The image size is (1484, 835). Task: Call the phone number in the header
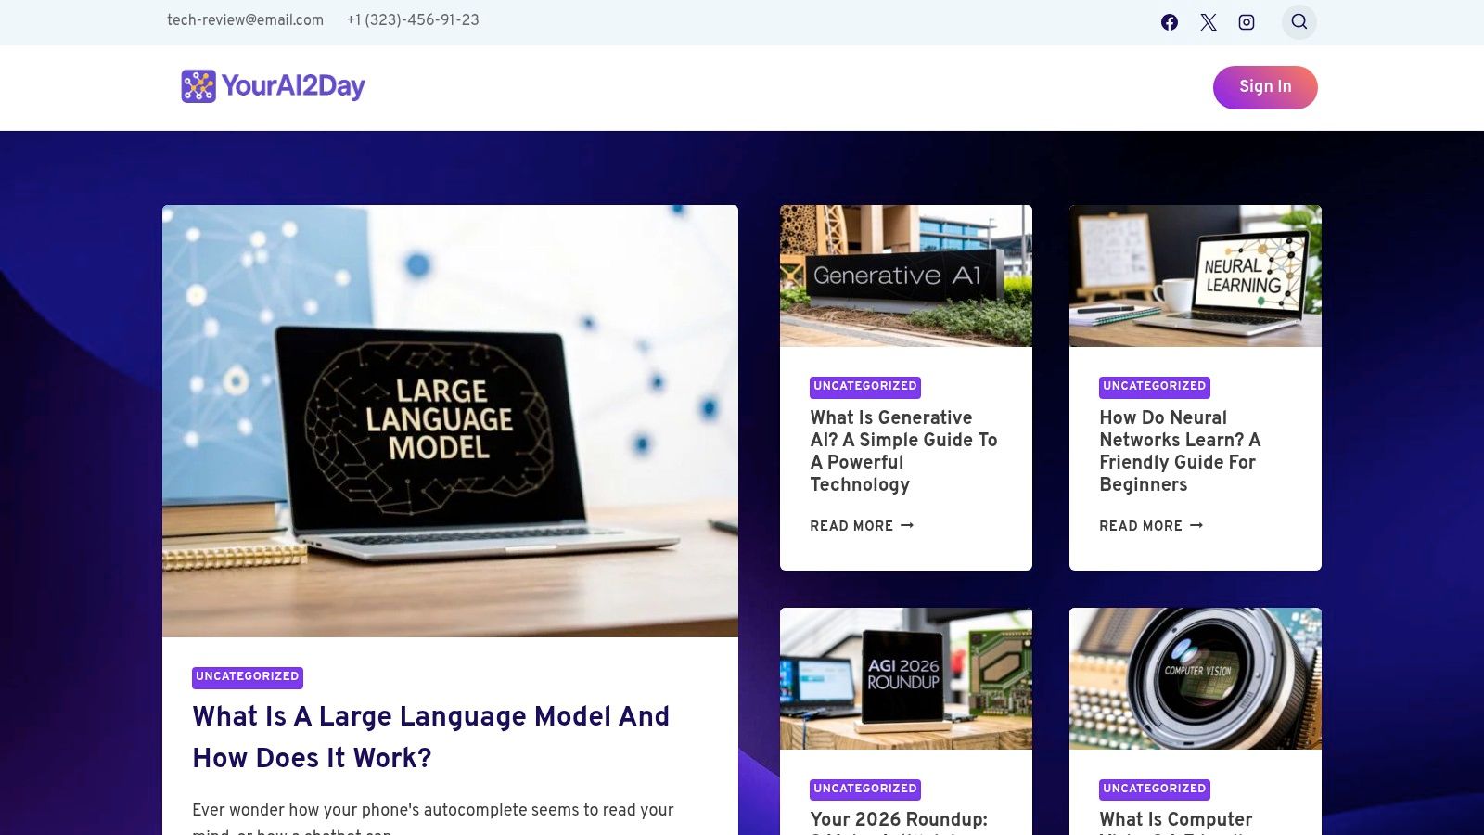pyautogui.click(x=413, y=20)
